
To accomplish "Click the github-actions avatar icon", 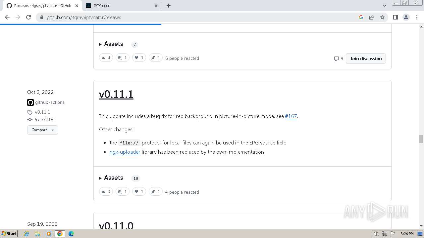I will [30, 102].
